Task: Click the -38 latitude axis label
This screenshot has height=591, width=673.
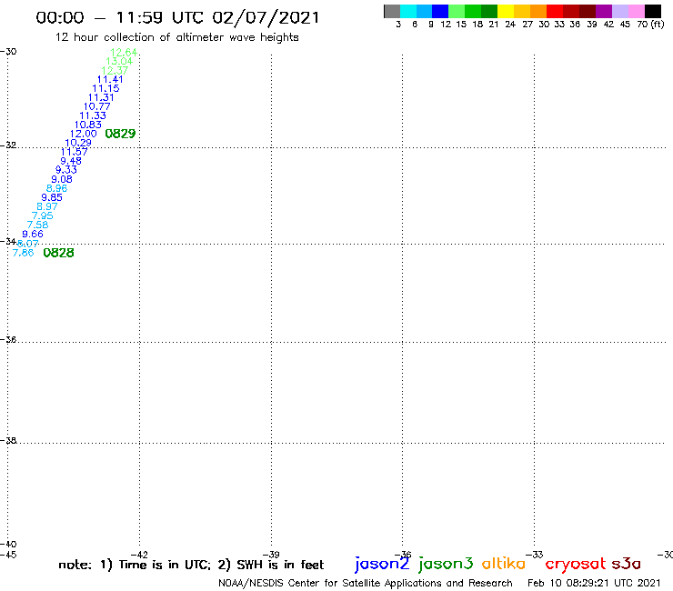Action: coord(8,441)
